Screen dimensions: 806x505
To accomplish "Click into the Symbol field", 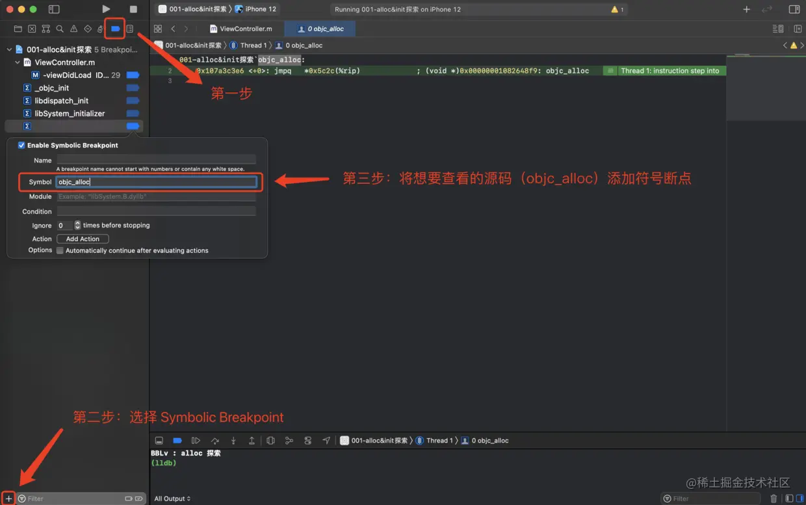I will (157, 182).
